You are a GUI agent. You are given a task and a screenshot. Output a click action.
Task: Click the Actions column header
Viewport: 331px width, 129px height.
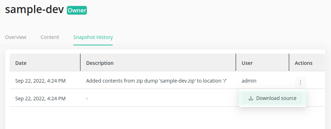tap(304, 63)
